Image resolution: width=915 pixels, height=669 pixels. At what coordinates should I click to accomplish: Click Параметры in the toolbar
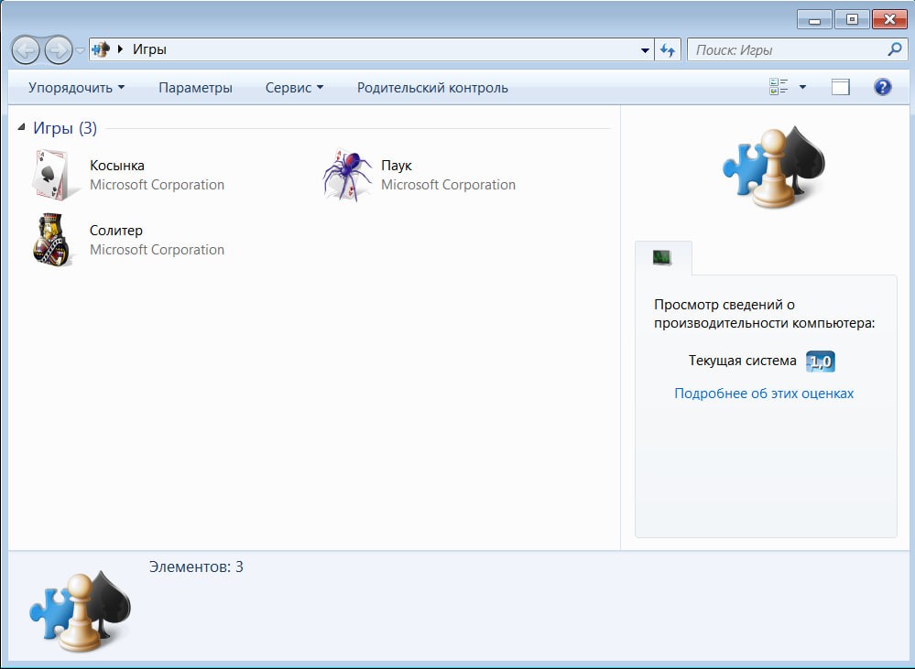pos(195,88)
